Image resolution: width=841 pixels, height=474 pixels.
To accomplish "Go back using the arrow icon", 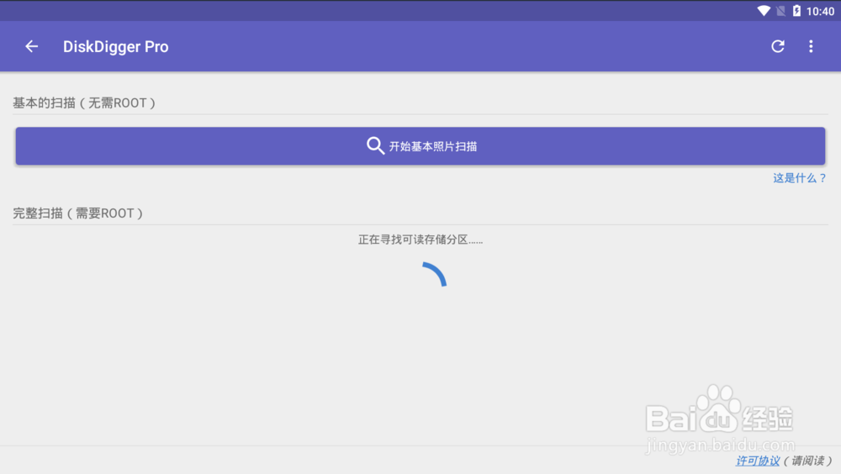I will (x=32, y=47).
